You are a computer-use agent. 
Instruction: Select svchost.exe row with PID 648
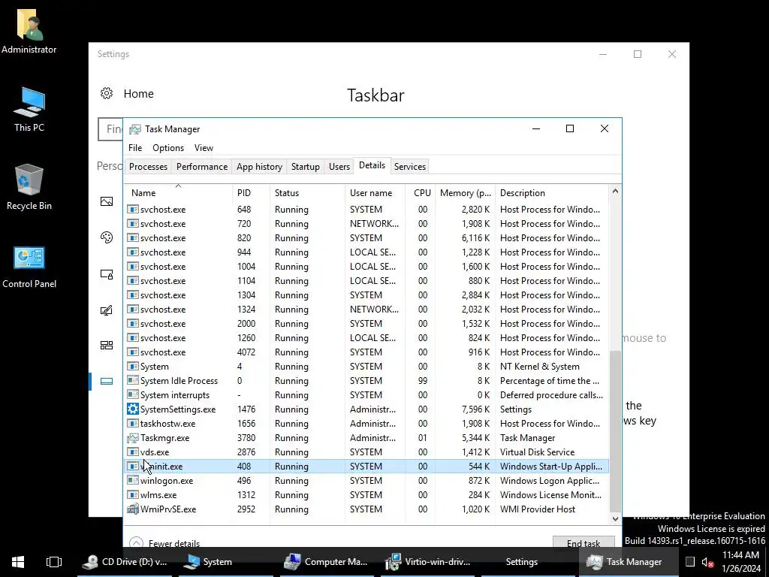click(366, 210)
